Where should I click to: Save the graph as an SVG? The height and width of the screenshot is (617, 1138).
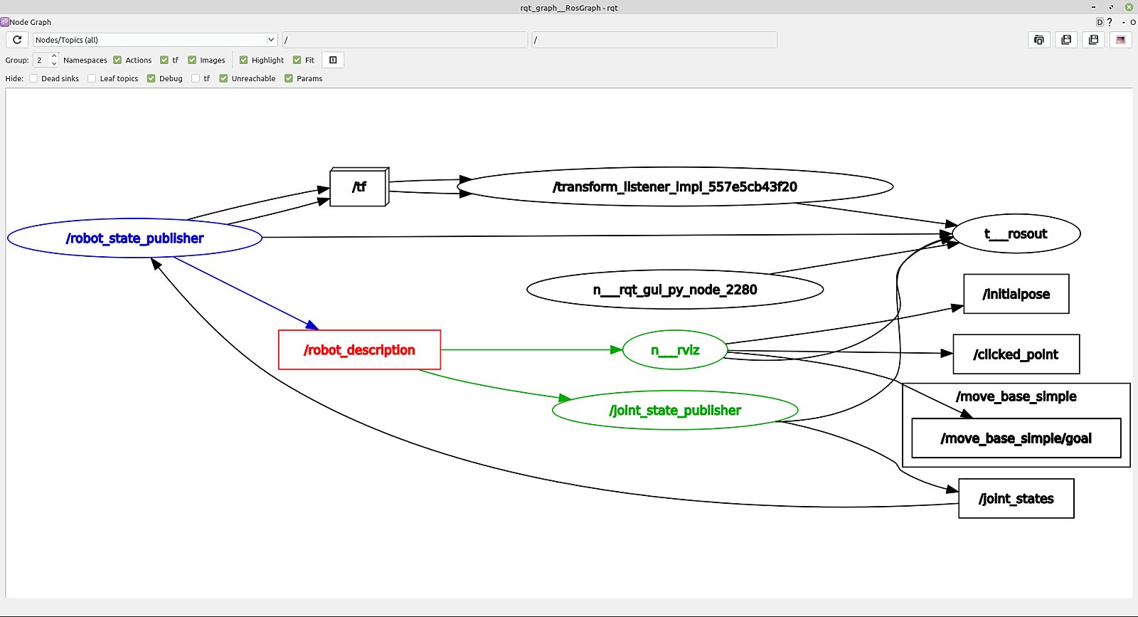1094,40
